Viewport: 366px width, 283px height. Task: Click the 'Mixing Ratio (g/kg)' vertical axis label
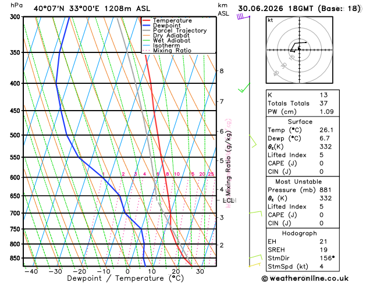[229, 164]
